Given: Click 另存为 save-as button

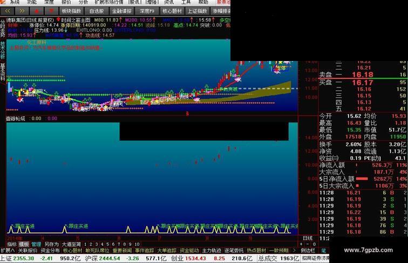Looking at the screenshot, I should (51, 244).
